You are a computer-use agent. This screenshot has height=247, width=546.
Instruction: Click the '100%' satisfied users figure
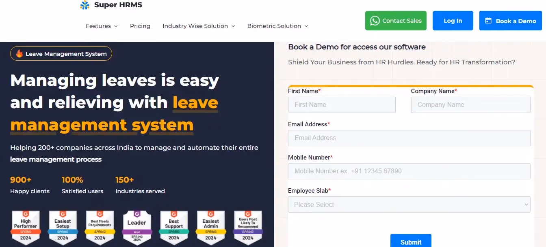click(x=72, y=180)
